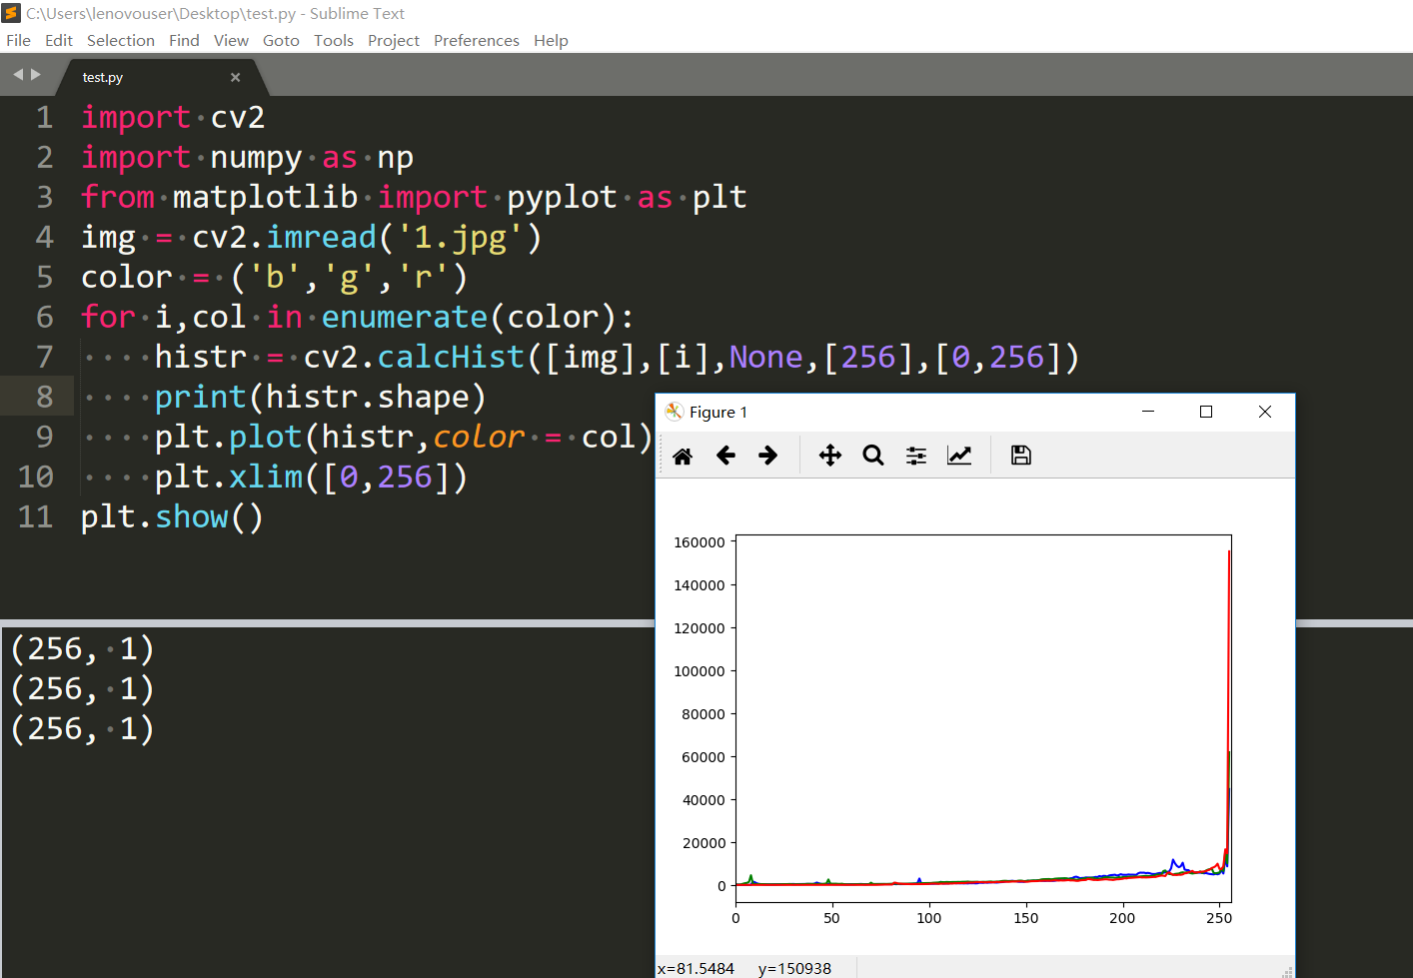
Task: Click the Sublime Text app icon in title bar
Action: point(12,13)
